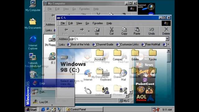Click the 9:11 AM taskbar clock
199x112 pixels.
tap(167, 110)
